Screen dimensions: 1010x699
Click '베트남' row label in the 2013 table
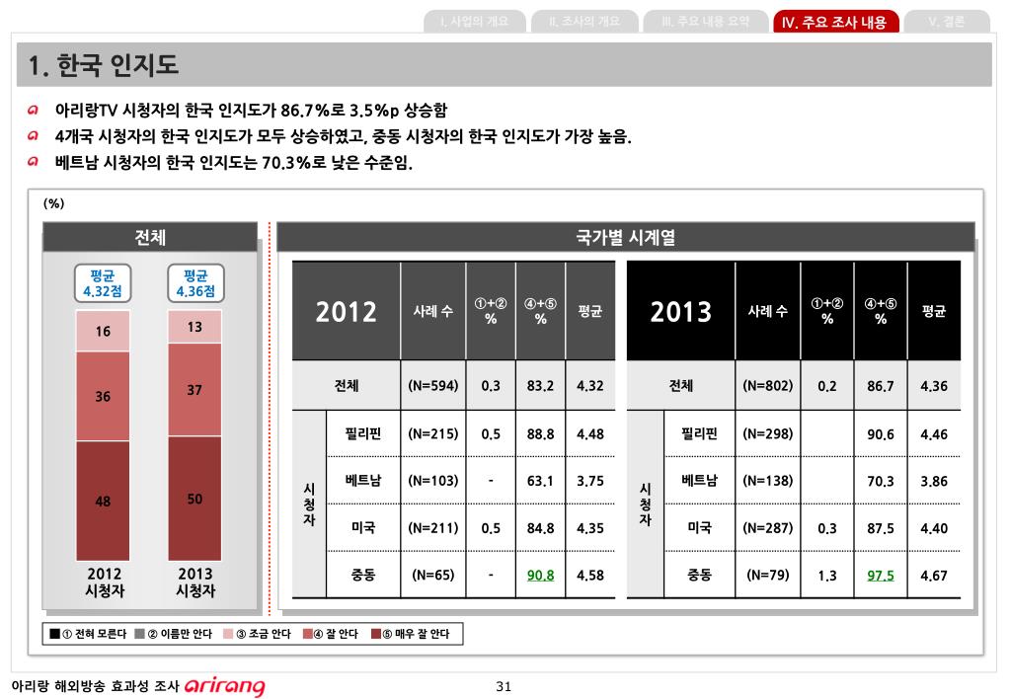(700, 481)
